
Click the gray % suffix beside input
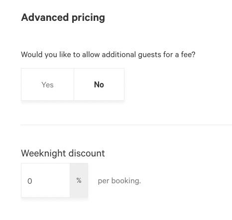(79, 180)
